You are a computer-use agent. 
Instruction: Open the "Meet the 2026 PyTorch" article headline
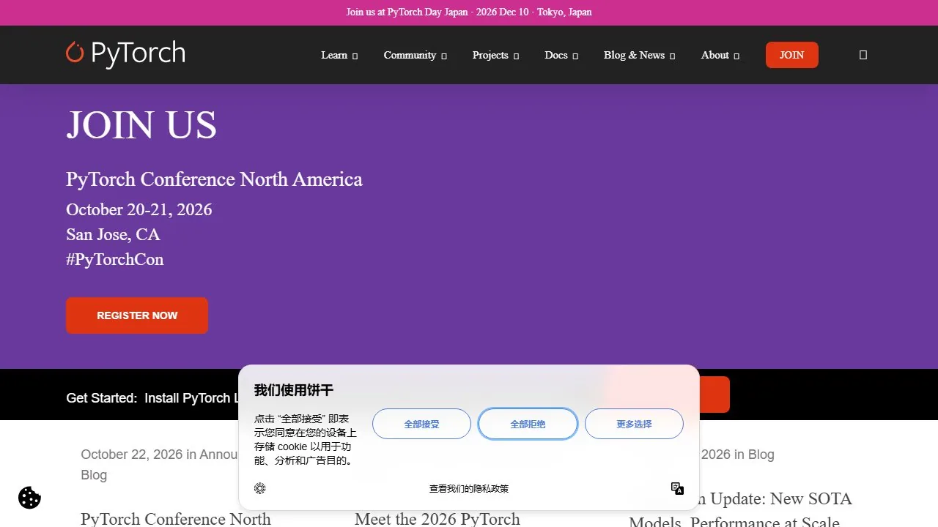click(437, 519)
